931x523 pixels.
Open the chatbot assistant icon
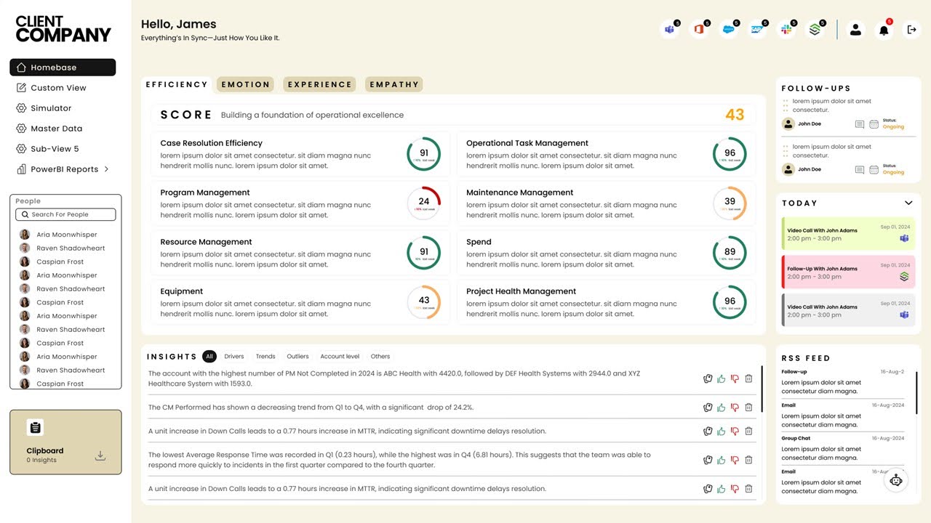pyautogui.click(x=896, y=480)
